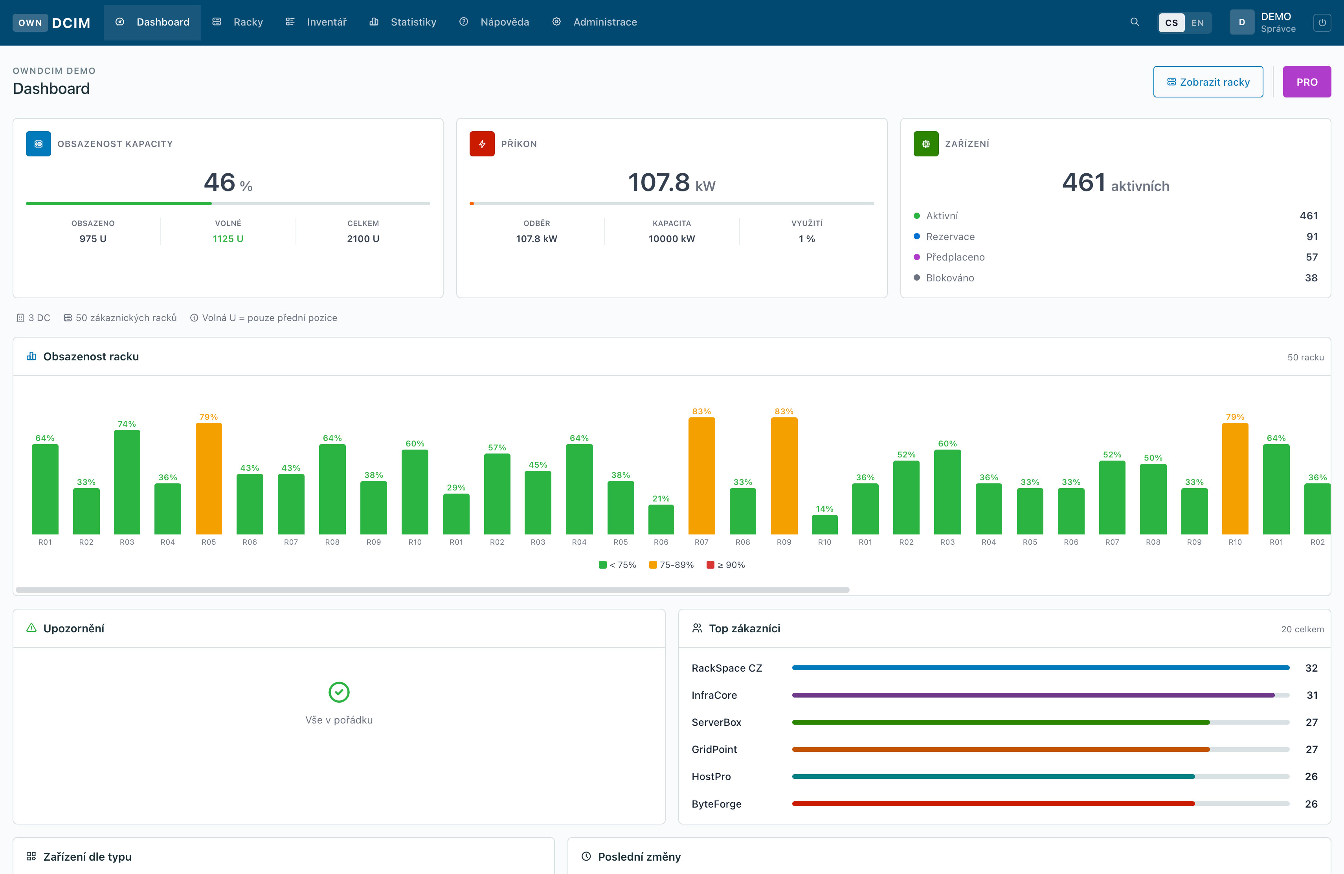Click the Zobrazit racky button

(1208, 82)
